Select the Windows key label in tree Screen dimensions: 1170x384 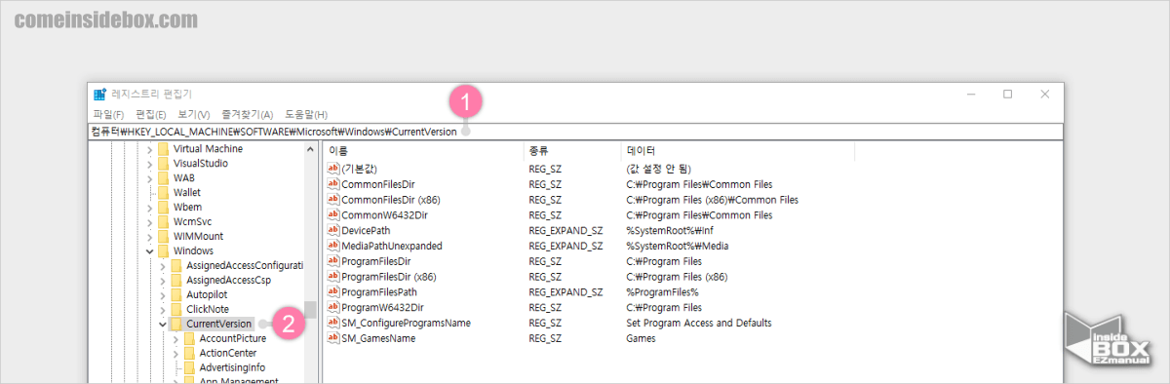[x=193, y=250]
